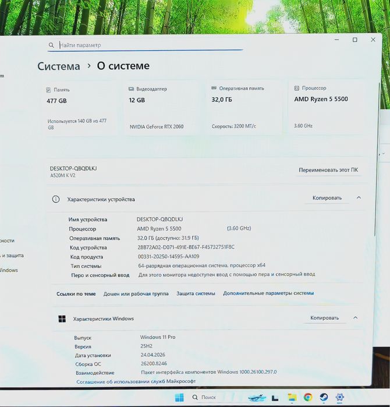Image resolution: width=390 pixels, height=407 pixels.
Task: Select the device code 28B72A02-D071 value
Action: click(x=186, y=247)
